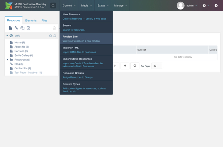
Task: Open Test Page - Inactive (11)
Action: click(x=28, y=73)
